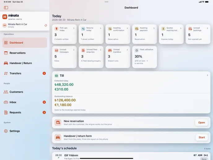Click the Quotes expiring hourglass icon
The image size is (213, 160).
pos(163,29)
